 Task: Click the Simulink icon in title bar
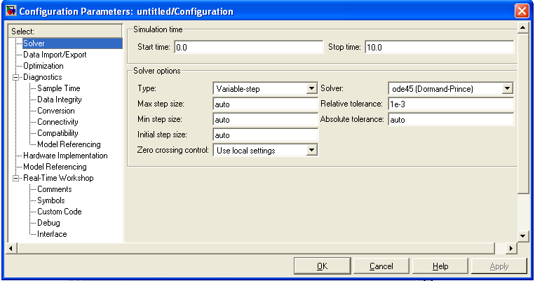(11, 11)
